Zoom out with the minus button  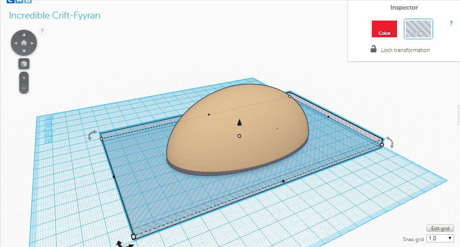[24, 88]
